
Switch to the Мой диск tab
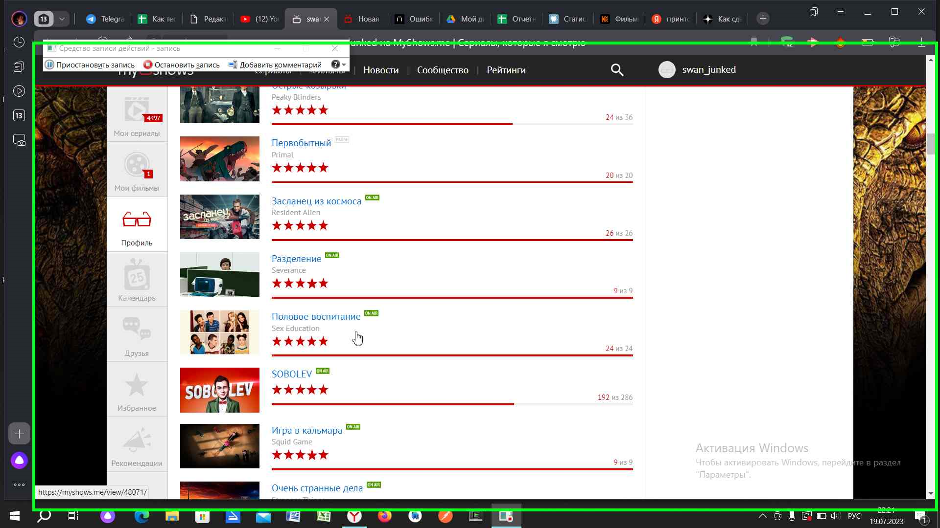tap(465, 19)
